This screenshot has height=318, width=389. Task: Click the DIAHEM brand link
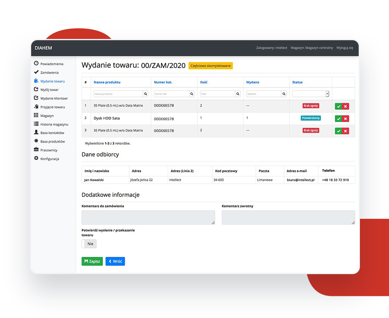43,48
